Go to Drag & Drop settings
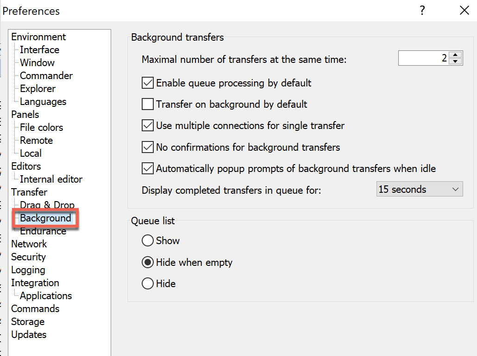This screenshot has width=477, height=356. click(47, 205)
